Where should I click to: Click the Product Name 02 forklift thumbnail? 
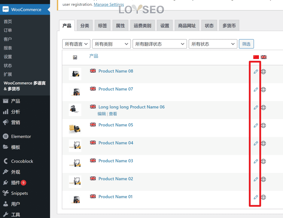[x=75, y=182]
